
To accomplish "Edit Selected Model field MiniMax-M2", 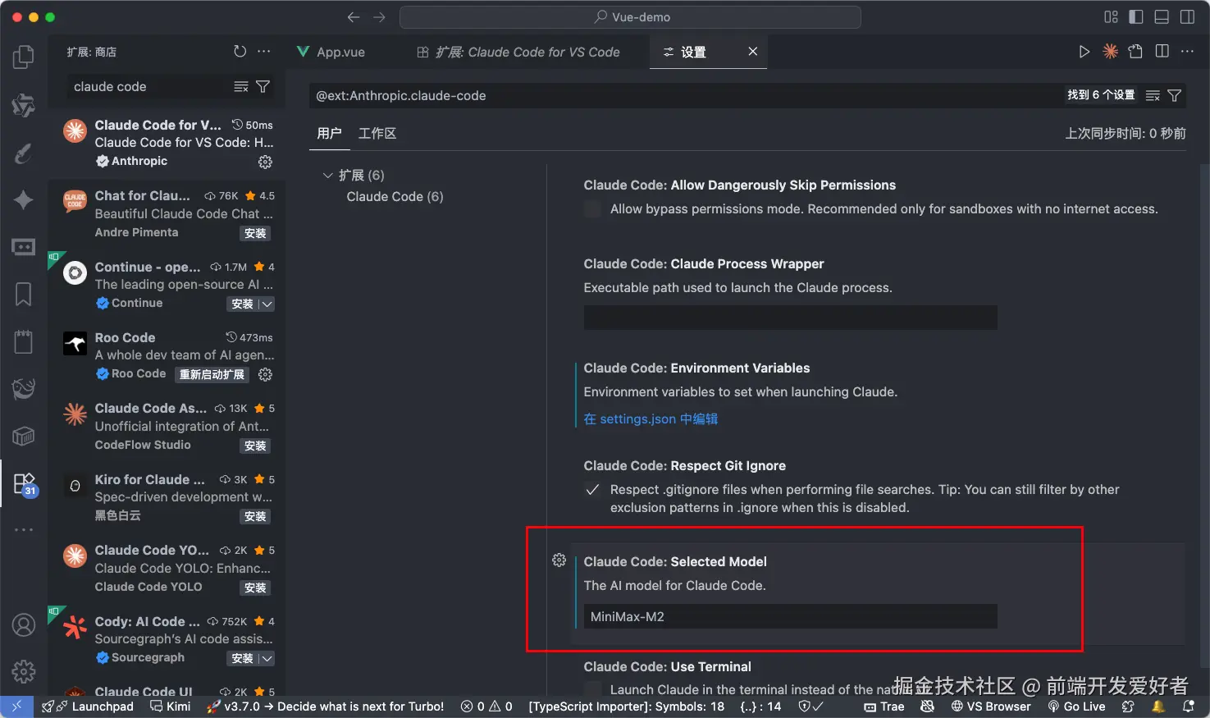I will pos(790,616).
